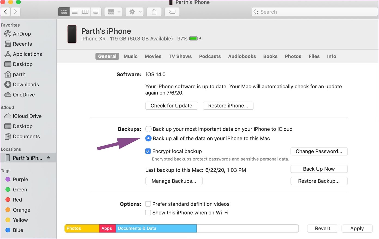This screenshot has width=379, height=239.
Task: Select column view toolbar icon
Action: (85, 12)
